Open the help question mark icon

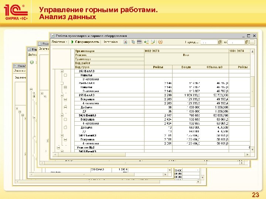(160, 42)
